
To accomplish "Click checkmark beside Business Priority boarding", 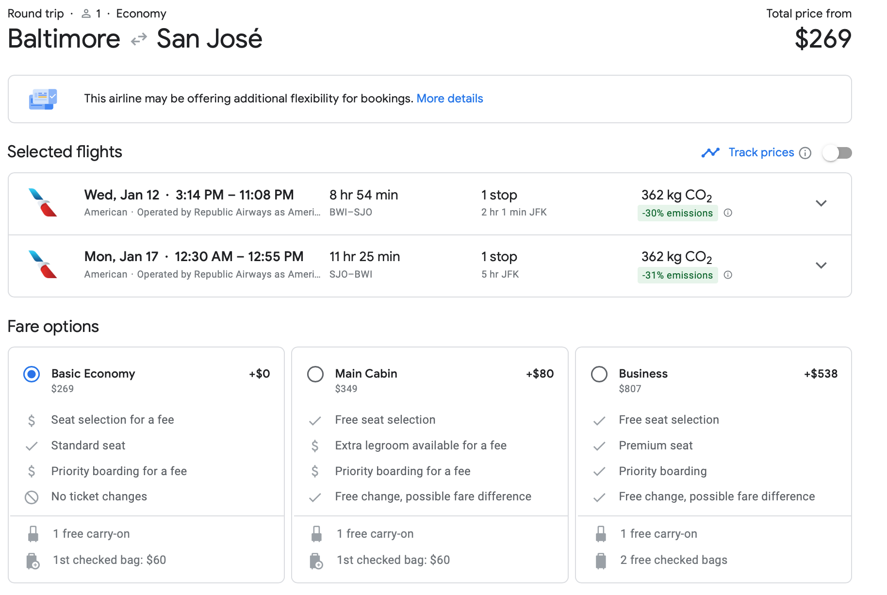I will click(x=599, y=471).
